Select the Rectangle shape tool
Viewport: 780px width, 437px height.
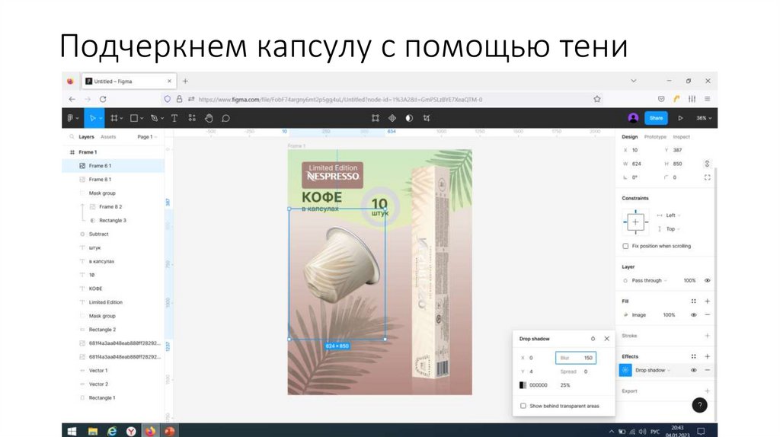point(134,118)
